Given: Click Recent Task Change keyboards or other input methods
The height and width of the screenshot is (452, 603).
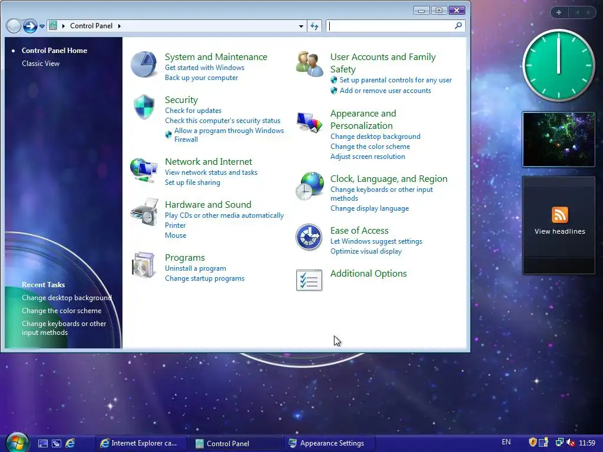Looking at the screenshot, I should [64, 328].
